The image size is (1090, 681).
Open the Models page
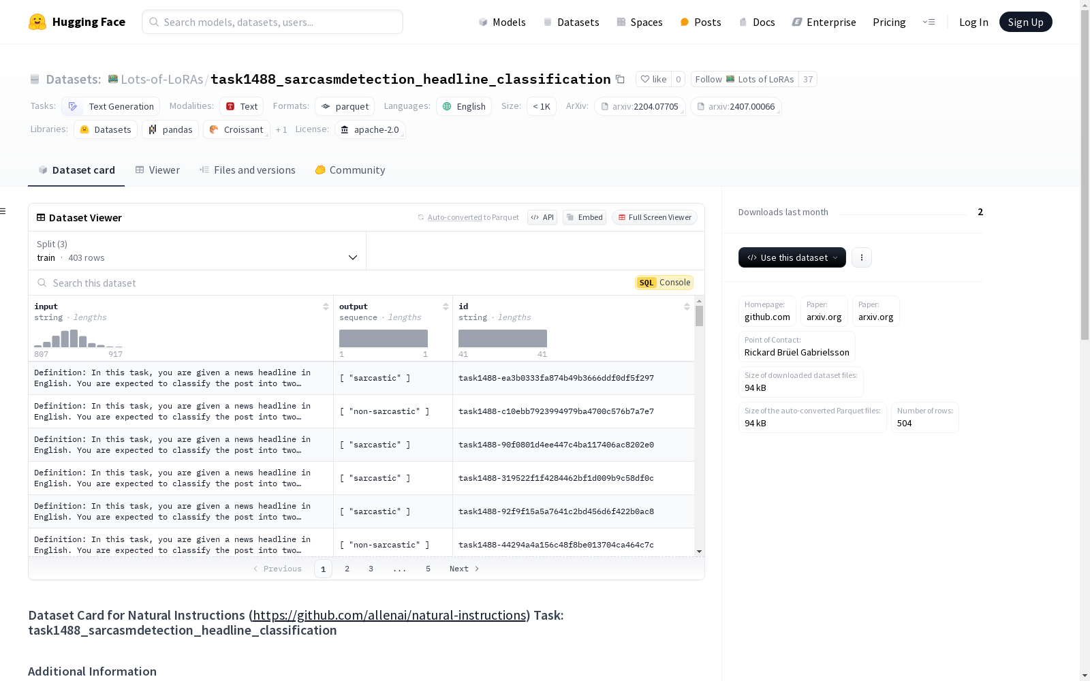pos(502,22)
